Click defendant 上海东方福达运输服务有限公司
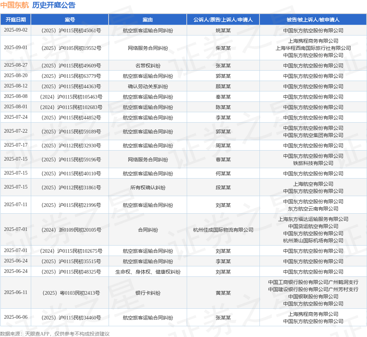The image size is (367, 337). click(x=313, y=219)
